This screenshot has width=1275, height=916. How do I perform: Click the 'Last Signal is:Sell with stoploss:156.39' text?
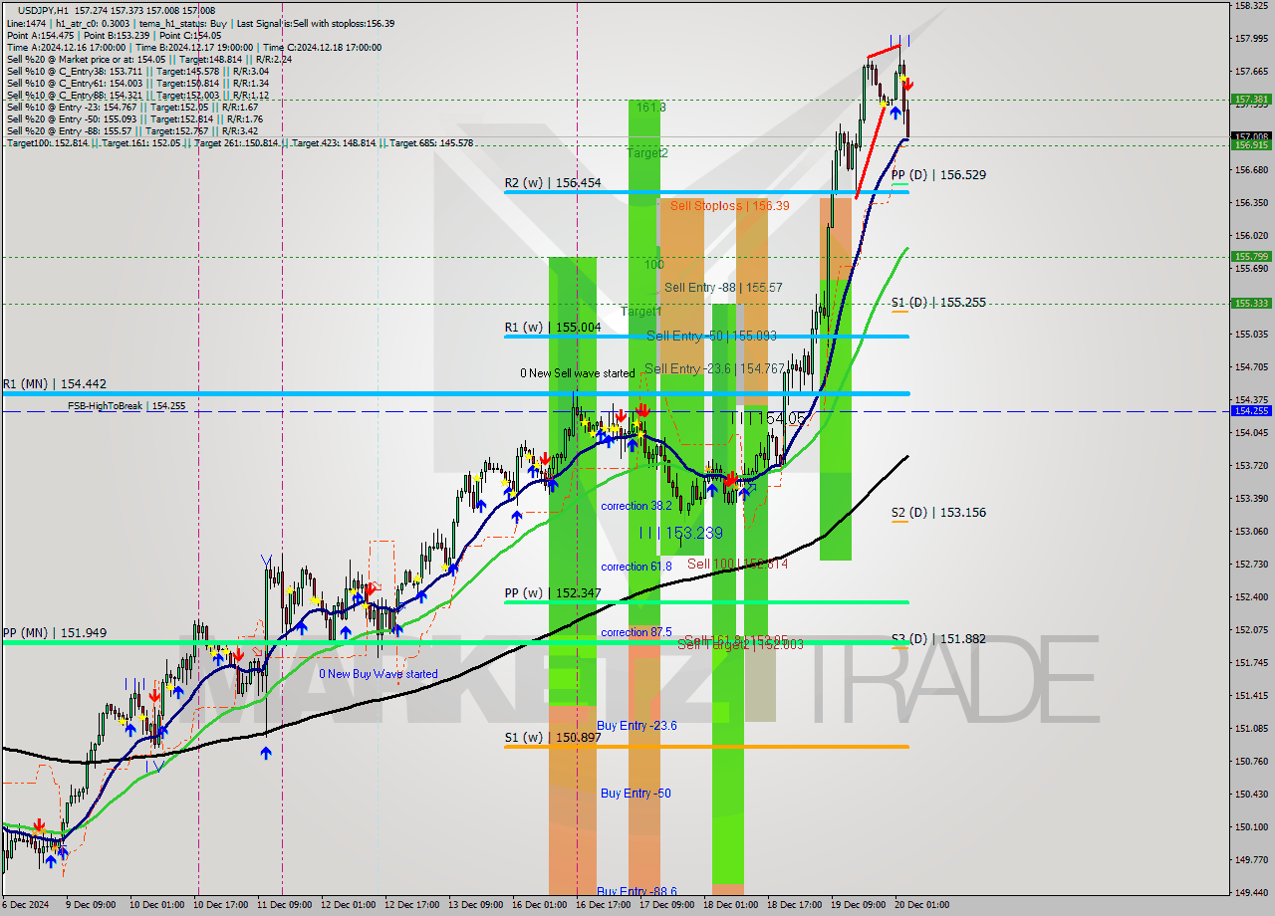(315, 23)
